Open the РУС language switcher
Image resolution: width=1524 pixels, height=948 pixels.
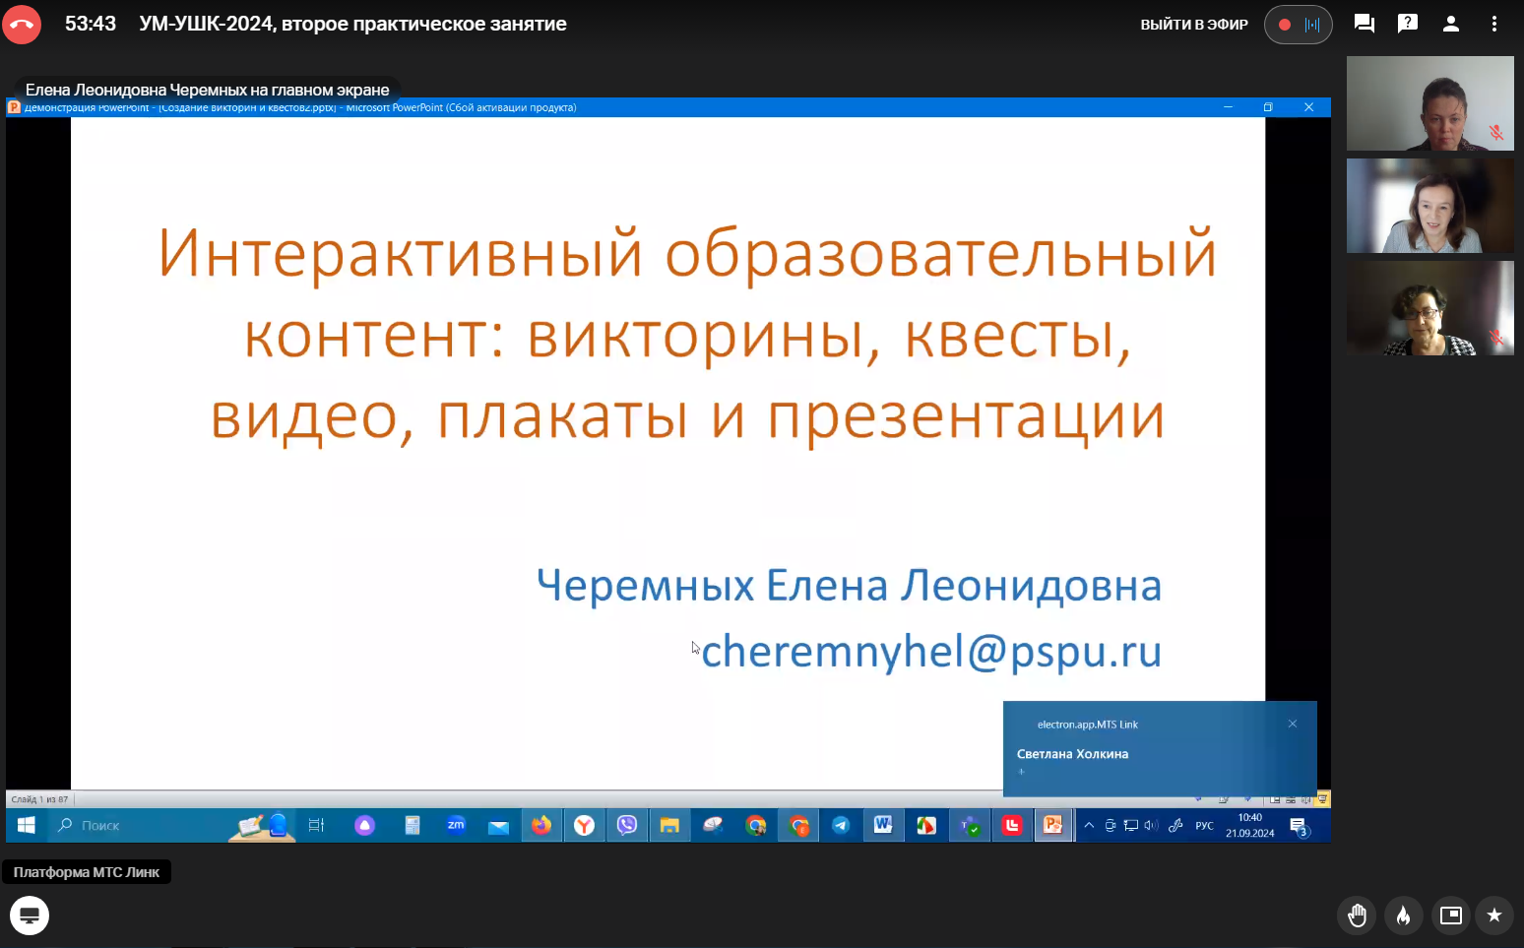(x=1204, y=826)
